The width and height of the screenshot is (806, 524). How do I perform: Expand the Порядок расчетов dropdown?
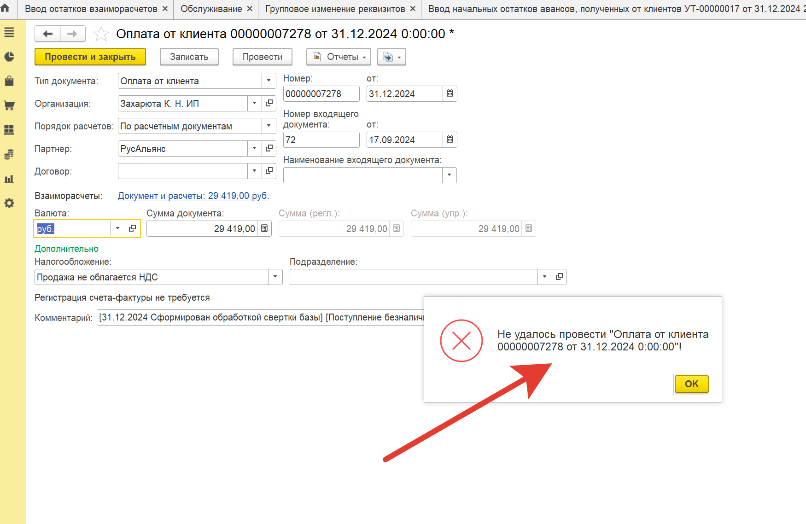pyautogui.click(x=269, y=126)
